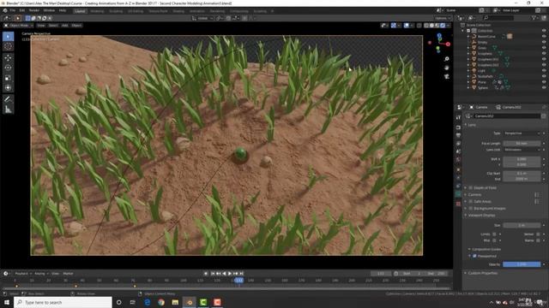Viewport: 549px width, 308px height.
Task: Expand the Custom Properties panel
Action: tap(481, 273)
